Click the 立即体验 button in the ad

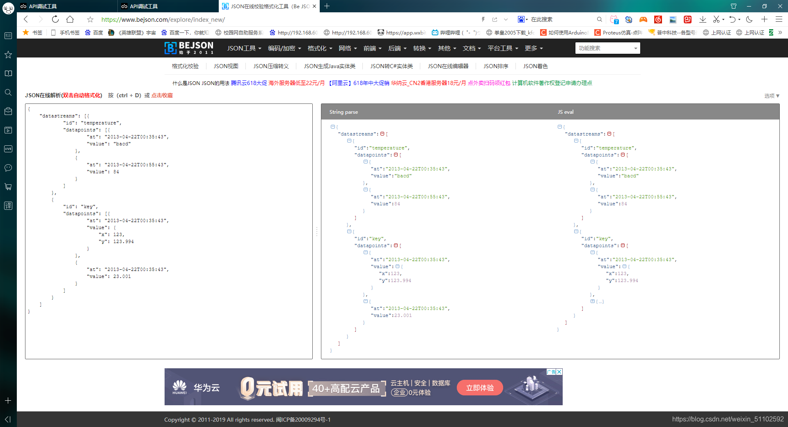[x=480, y=388]
